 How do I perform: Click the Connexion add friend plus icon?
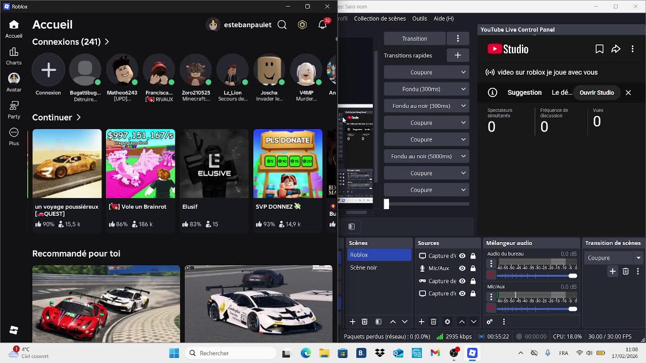pyautogui.click(x=48, y=70)
